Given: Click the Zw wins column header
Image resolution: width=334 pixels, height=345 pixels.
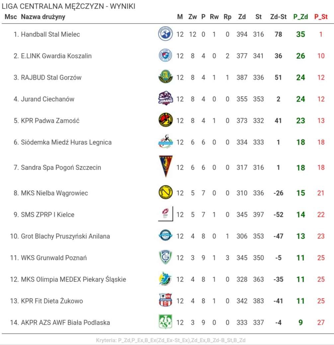Looking at the screenshot, I should tap(193, 17).
